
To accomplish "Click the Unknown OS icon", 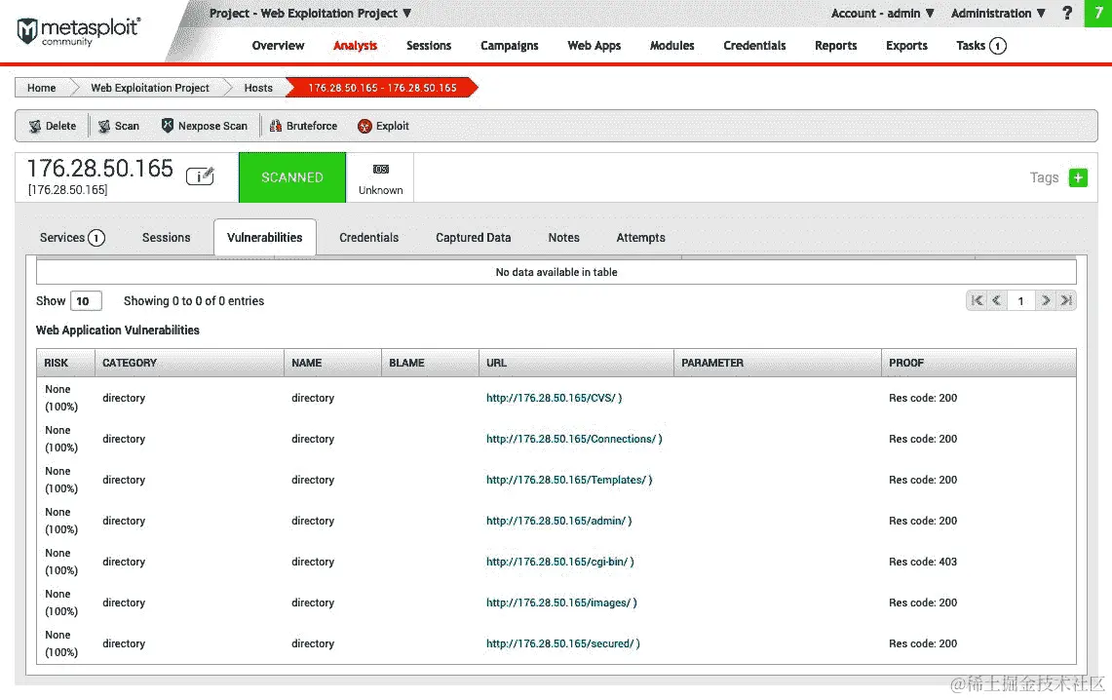I will (381, 170).
